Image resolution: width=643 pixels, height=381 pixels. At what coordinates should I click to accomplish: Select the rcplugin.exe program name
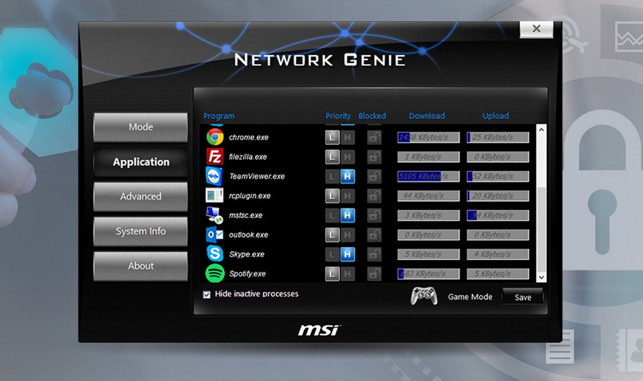[x=250, y=196]
